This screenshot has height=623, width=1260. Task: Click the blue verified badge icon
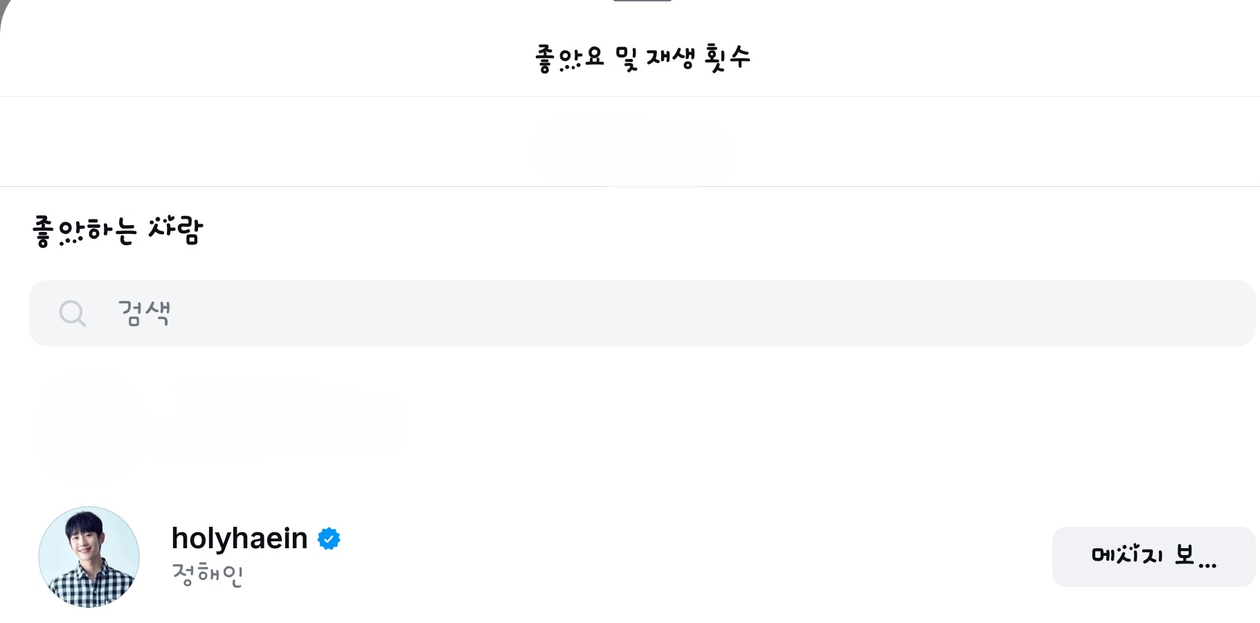coord(329,539)
